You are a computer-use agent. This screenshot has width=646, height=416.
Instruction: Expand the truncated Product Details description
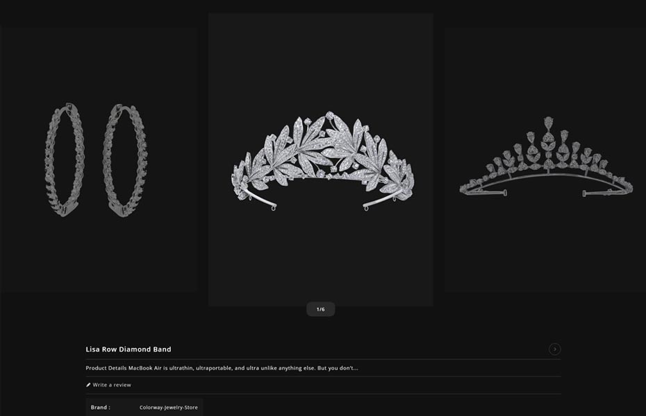click(222, 368)
